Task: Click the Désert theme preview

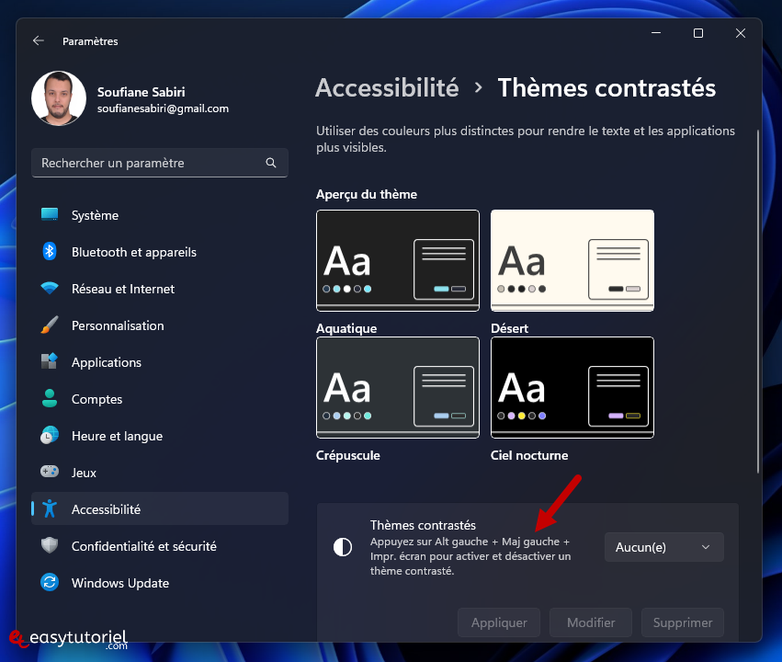Action: [x=572, y=260]
